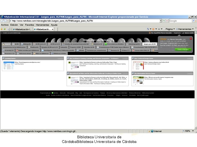The image size is (197, 147).
Task: Go forward with the browser forward arrow
Action: pos(5,21)
